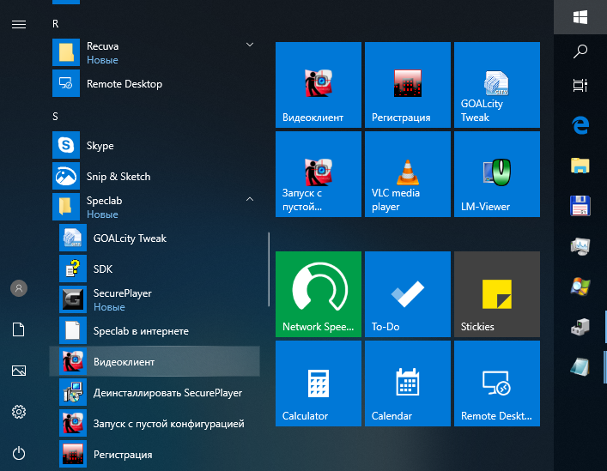Open the Stickies tile
The image size is (607, 471).
pyautogui.click(x=497, y=294)
